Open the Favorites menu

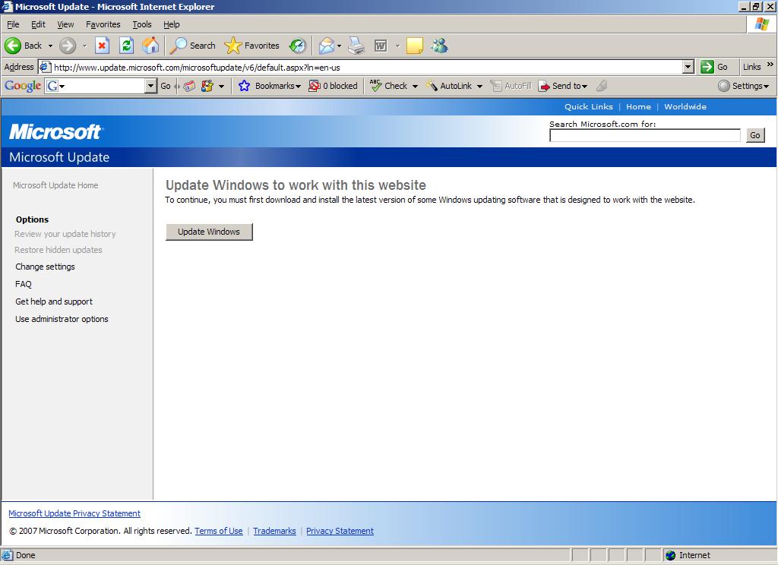pos(103,24)
